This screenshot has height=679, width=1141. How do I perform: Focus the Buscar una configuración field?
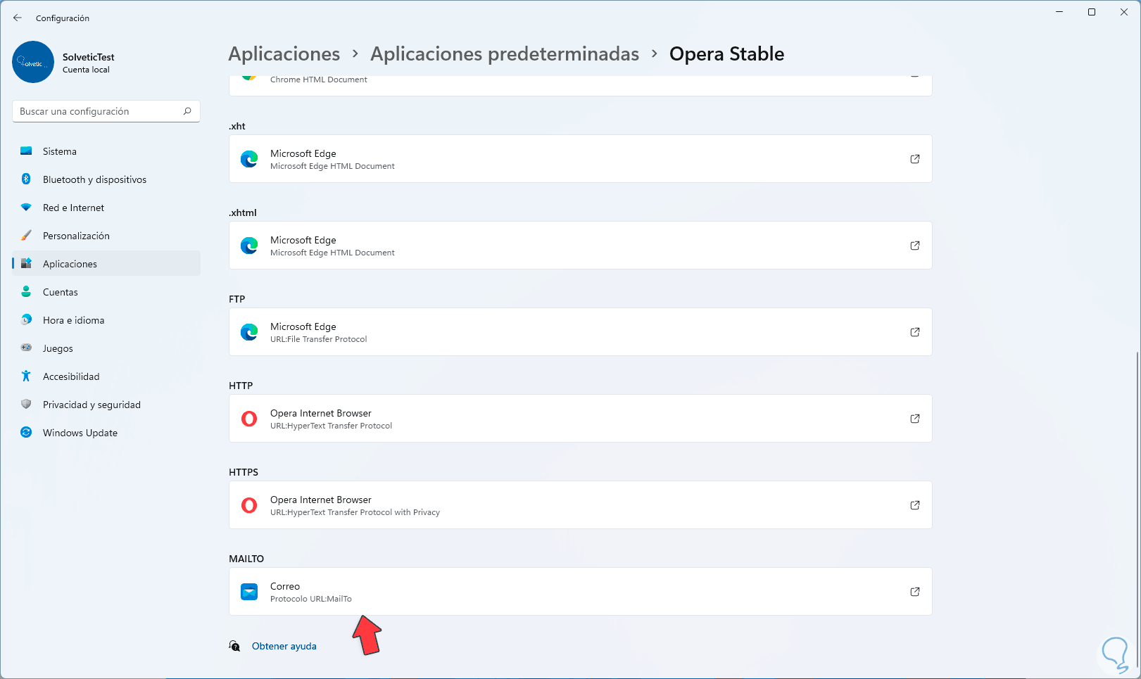(x=99, y=111)
